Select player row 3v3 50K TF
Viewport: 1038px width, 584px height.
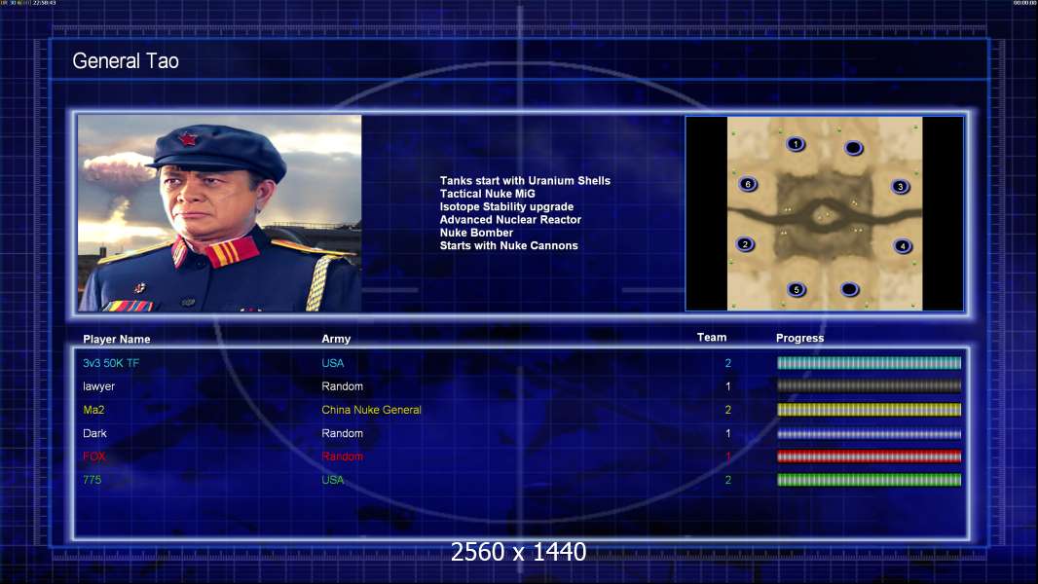(x=522, y=363)
